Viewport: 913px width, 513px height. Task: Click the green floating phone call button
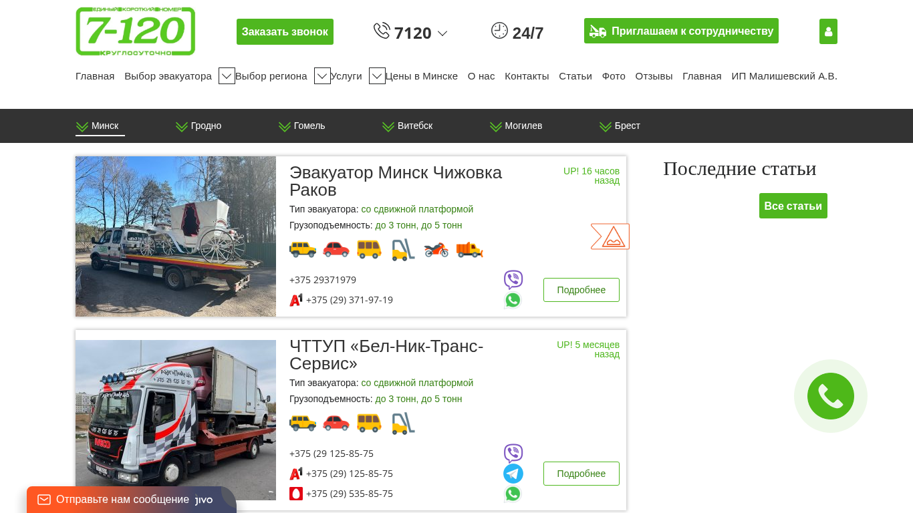pyautogui.click(x=831, y=396)
